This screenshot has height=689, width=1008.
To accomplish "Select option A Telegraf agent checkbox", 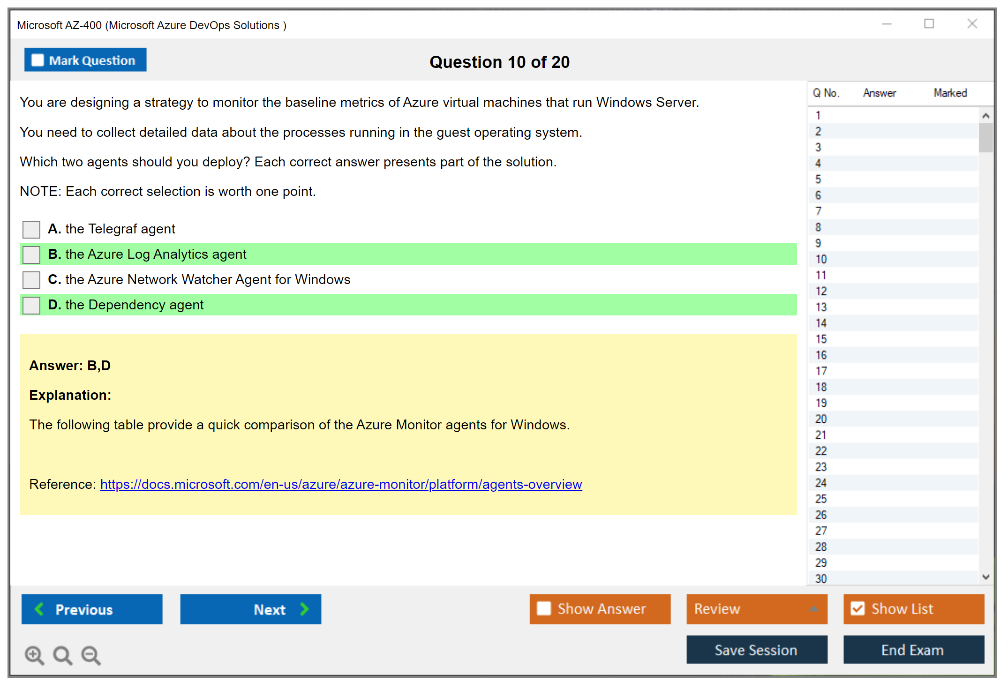I will click(31, 229).
